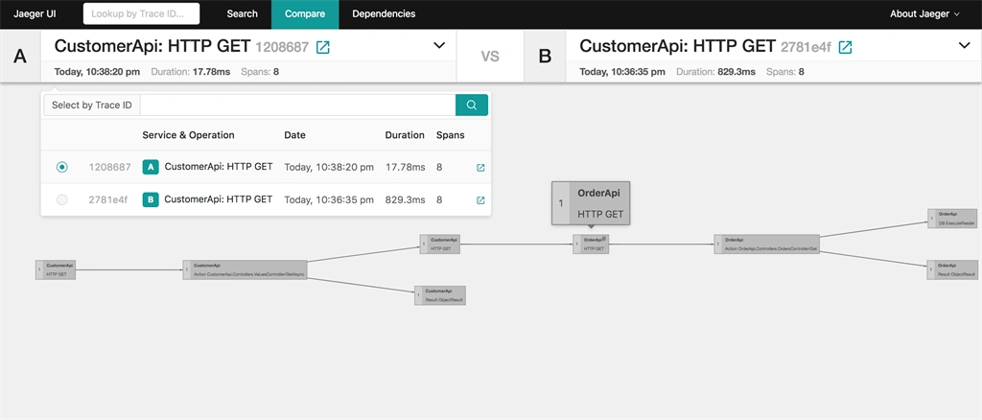Open trace A 1208687 in new window icon
This screenshot has width=982, height=420.
tap(322, 47)
